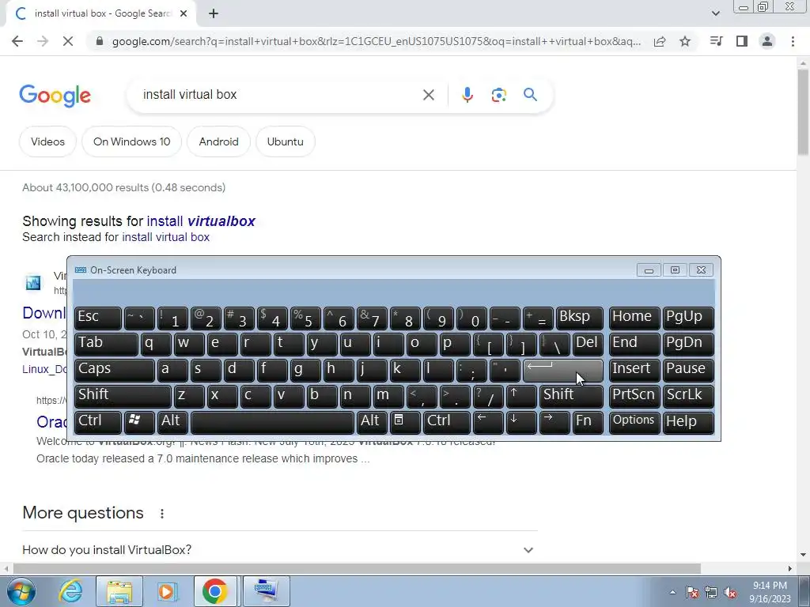
Task: Toggle right Ctrl key on keyboard
Action: pos(447,422)
